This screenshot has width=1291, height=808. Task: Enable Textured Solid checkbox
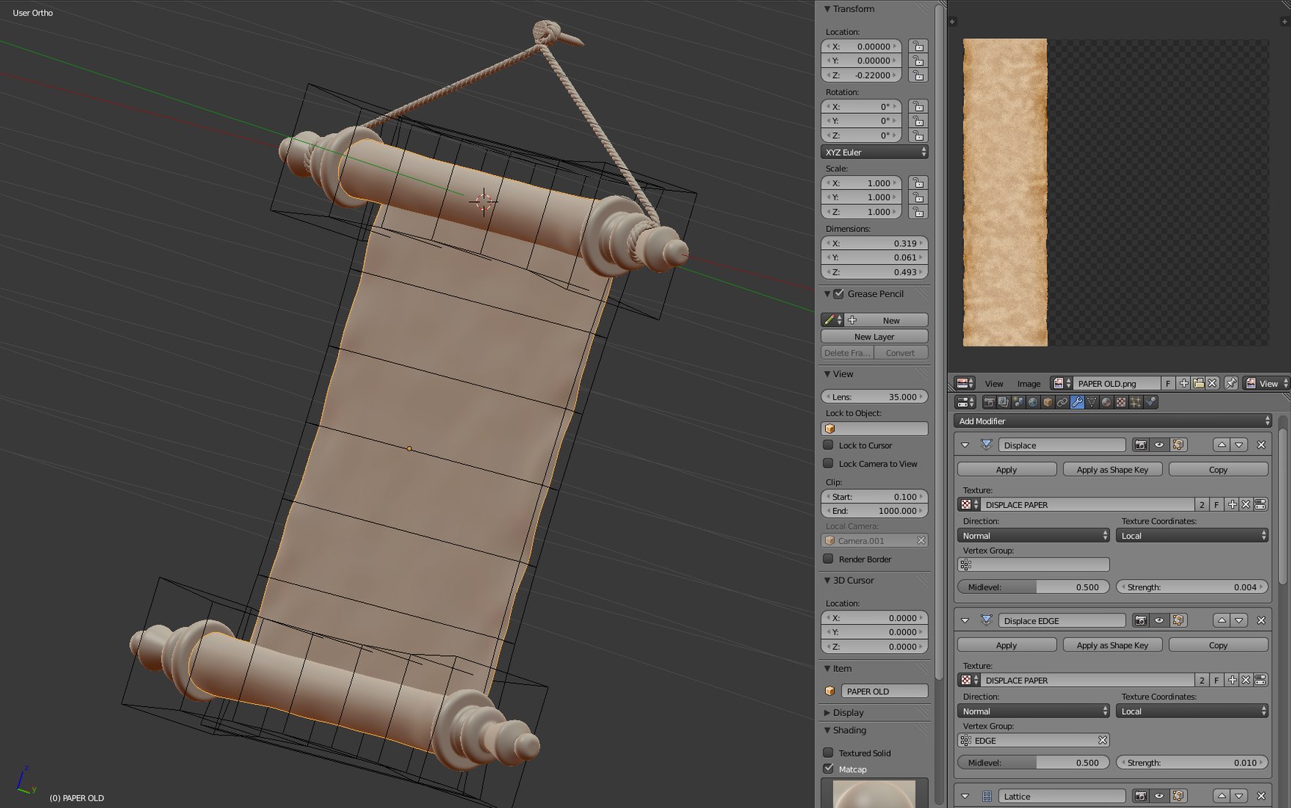[829, 753]
